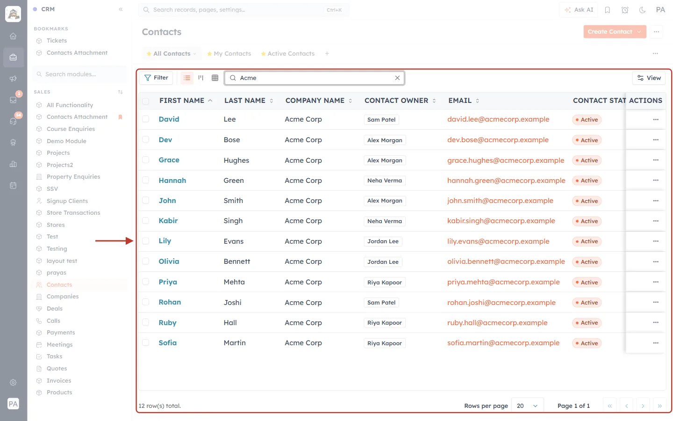Open the headset support icon with badge
This screenshot has width=673, height=421.
point(13,121)
